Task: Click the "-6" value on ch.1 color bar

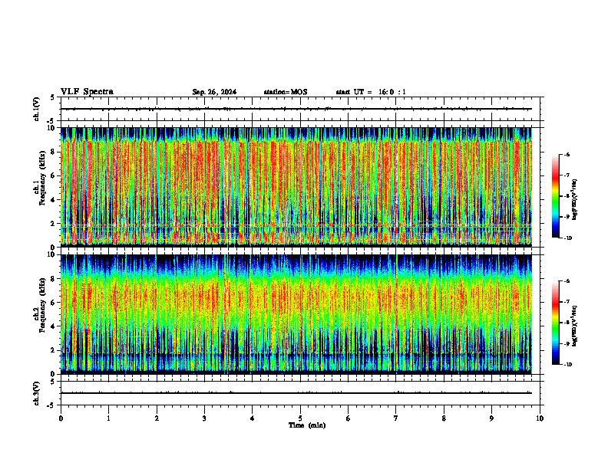Action: tap(567, 155)
